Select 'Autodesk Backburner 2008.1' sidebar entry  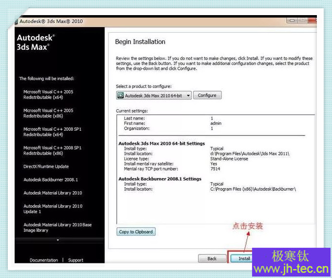[x=51, y=179]
